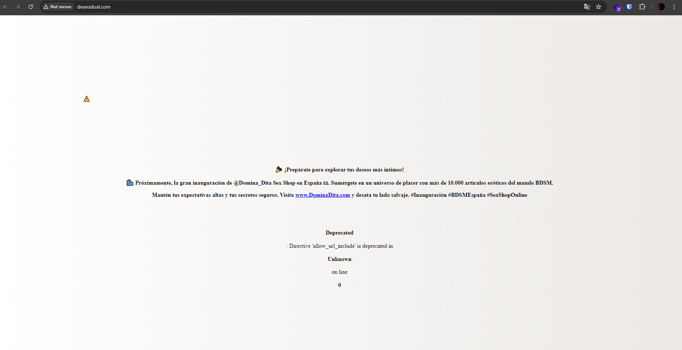Click the text "Directive 'allow_url_include' is deprecated in"

tap(341, 246)
